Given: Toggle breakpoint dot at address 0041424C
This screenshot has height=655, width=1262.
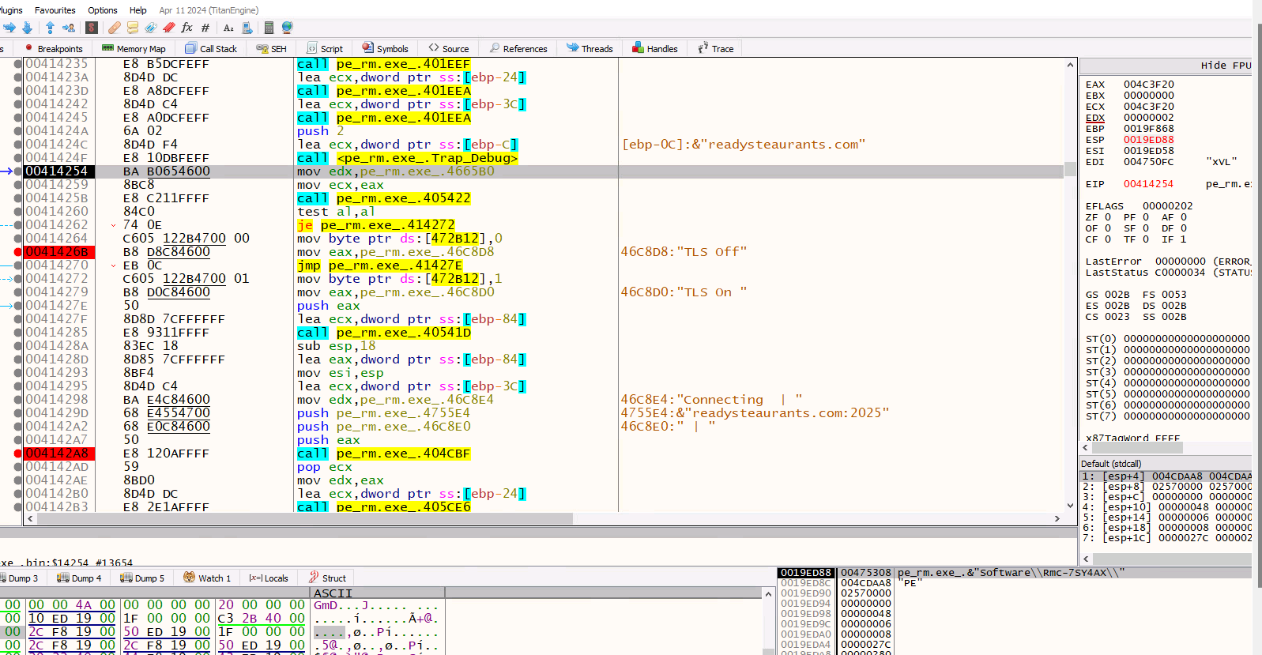Looking at the screenshot, I should pyautogui.click(x=18, y=145).
